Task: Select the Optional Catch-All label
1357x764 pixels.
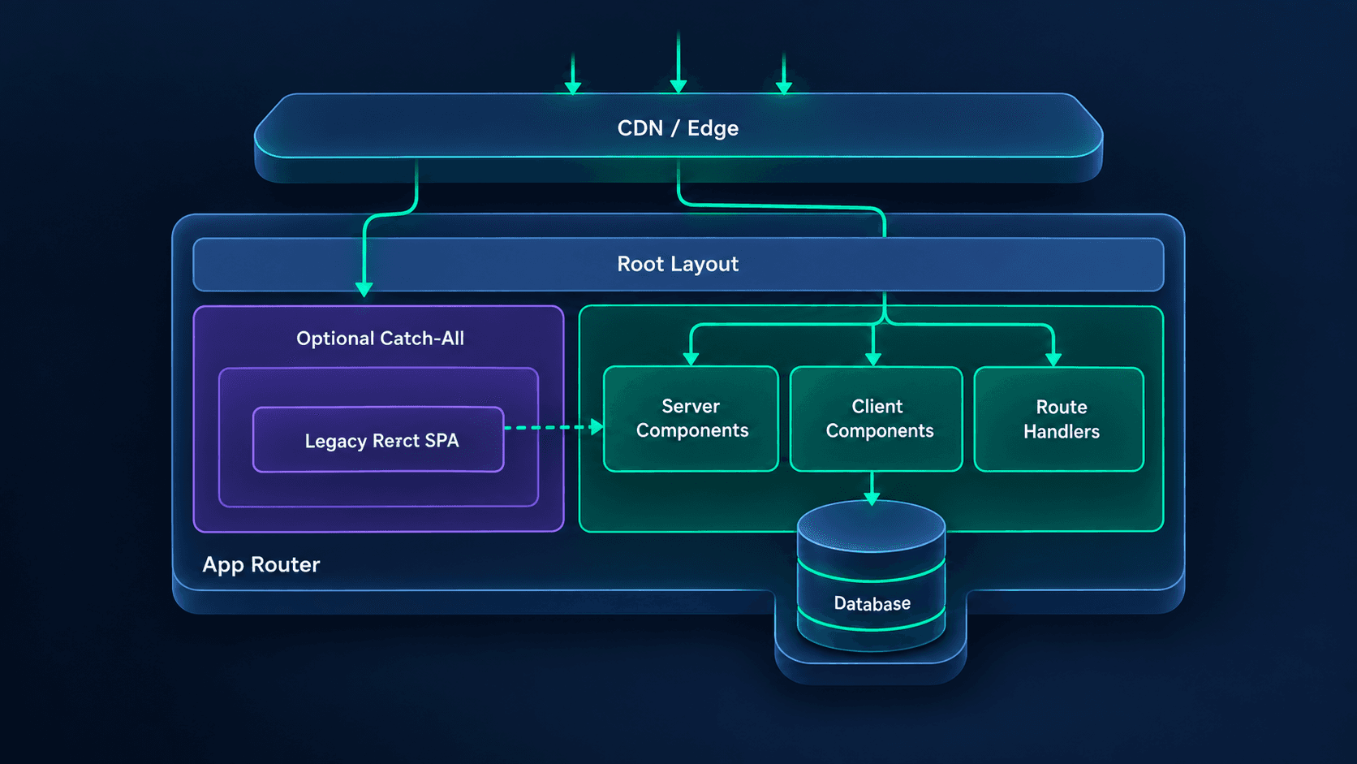Action: click(380, 339)
